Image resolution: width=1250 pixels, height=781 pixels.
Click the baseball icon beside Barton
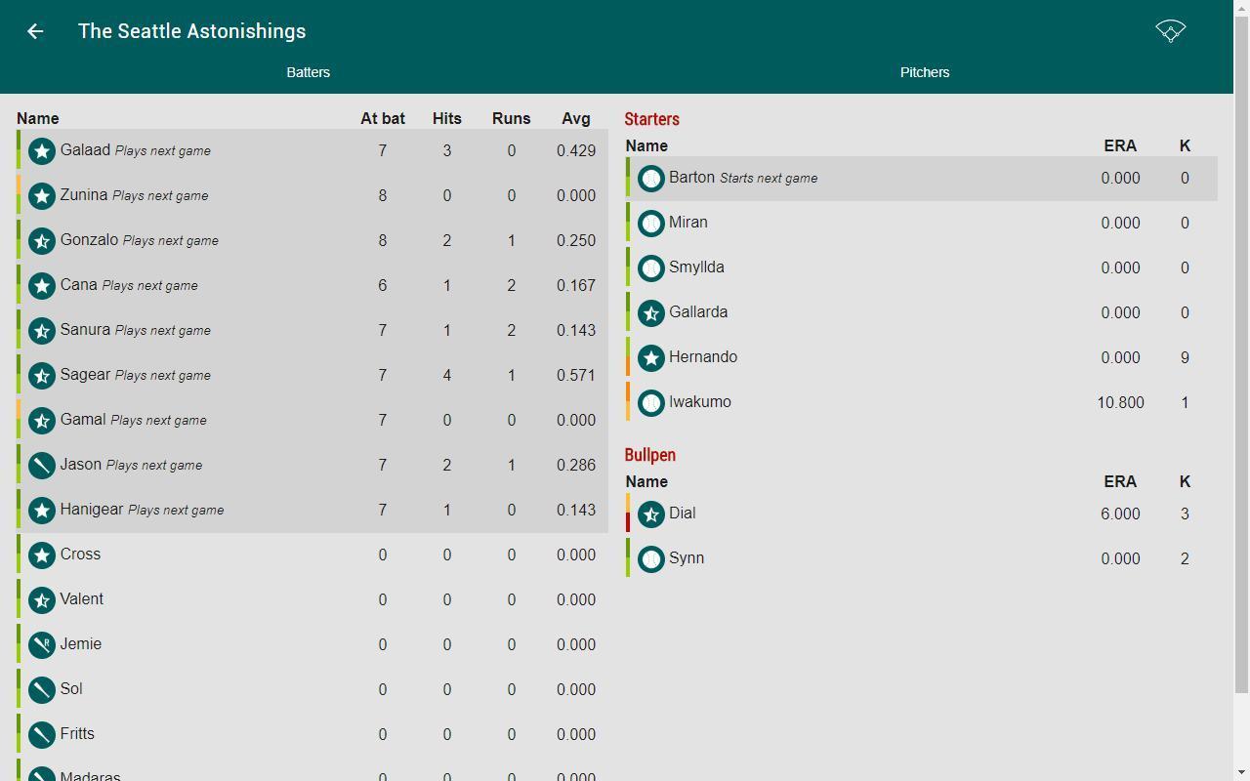pos(650,179)
